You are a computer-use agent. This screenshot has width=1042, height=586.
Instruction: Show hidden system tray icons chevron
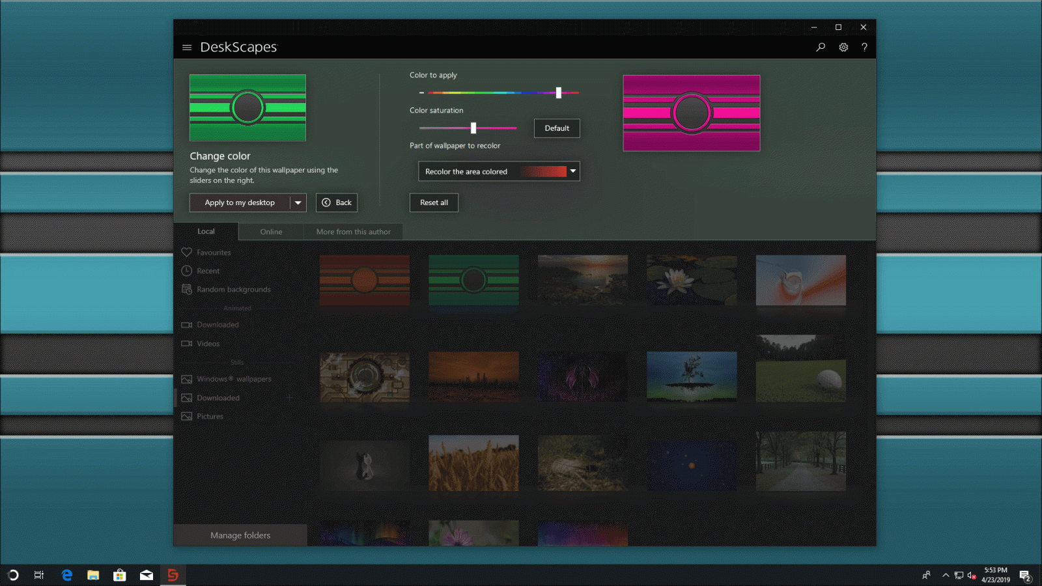(946, 575)
